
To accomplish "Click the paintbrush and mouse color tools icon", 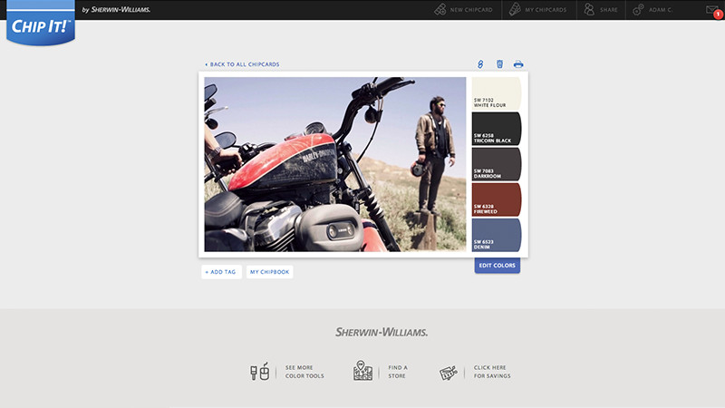I will (260, 372).
